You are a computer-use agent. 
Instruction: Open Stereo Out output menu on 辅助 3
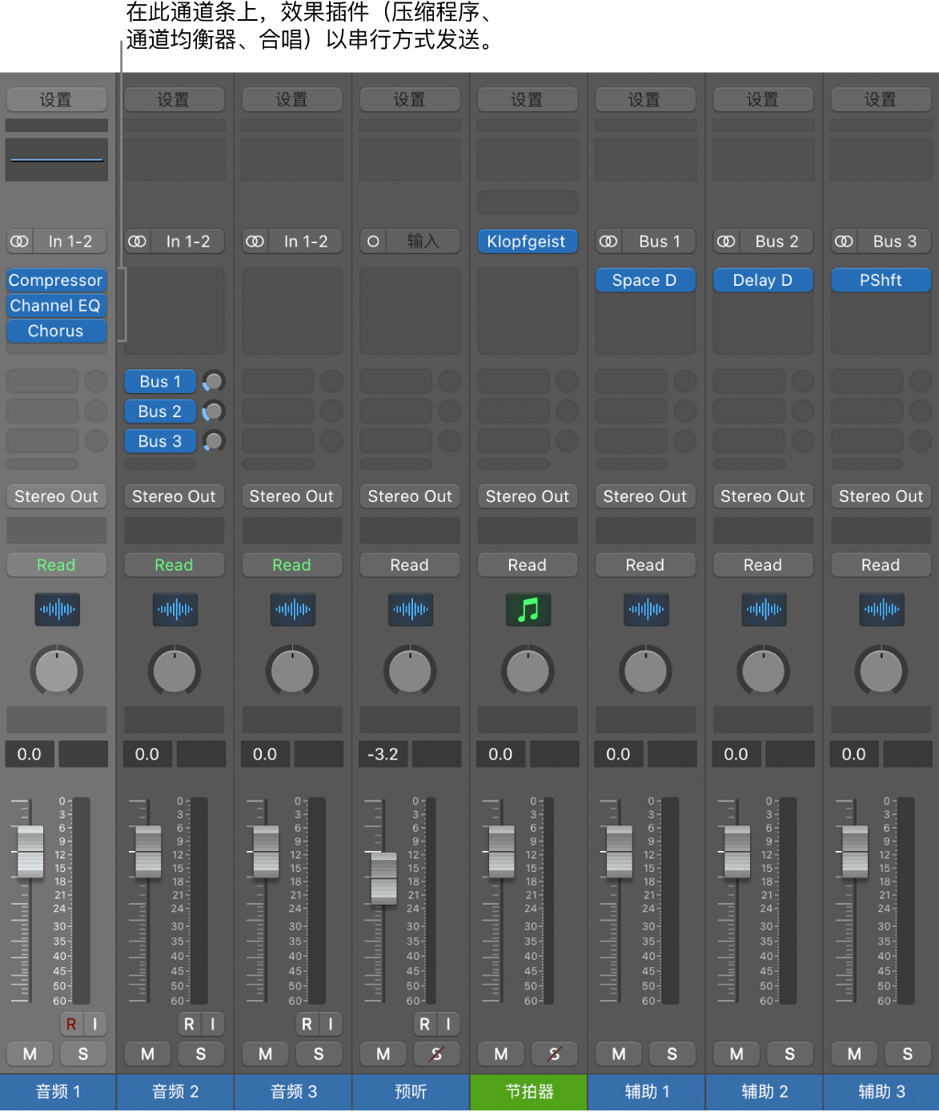(x=881, y=496)
